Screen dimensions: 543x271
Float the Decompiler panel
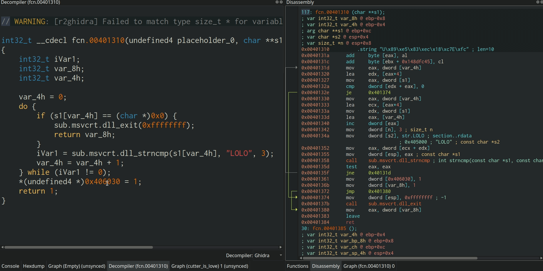277,2
